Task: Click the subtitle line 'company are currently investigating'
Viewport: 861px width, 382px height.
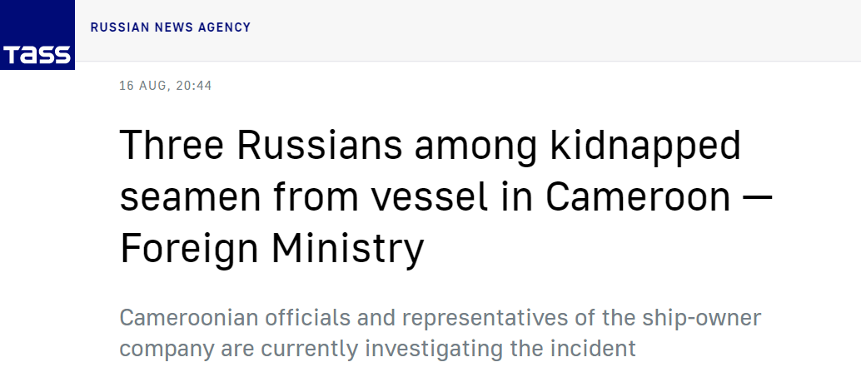Action: 377,348
